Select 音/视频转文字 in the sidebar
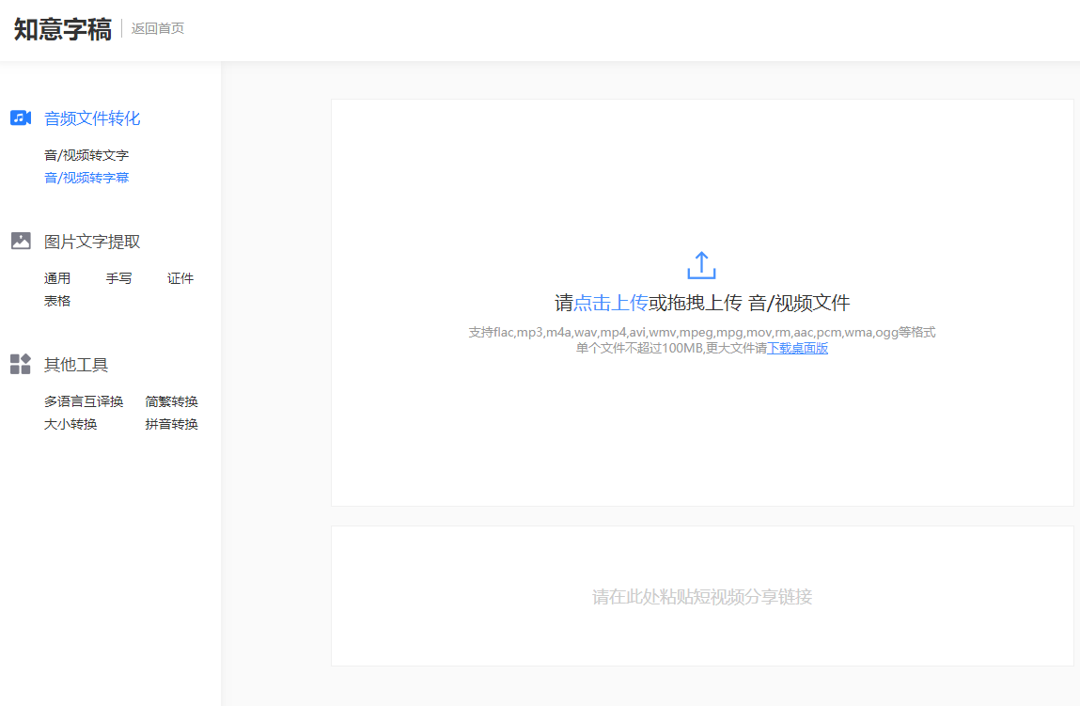The image size is (1080, 706). click(x=86, y=153)
